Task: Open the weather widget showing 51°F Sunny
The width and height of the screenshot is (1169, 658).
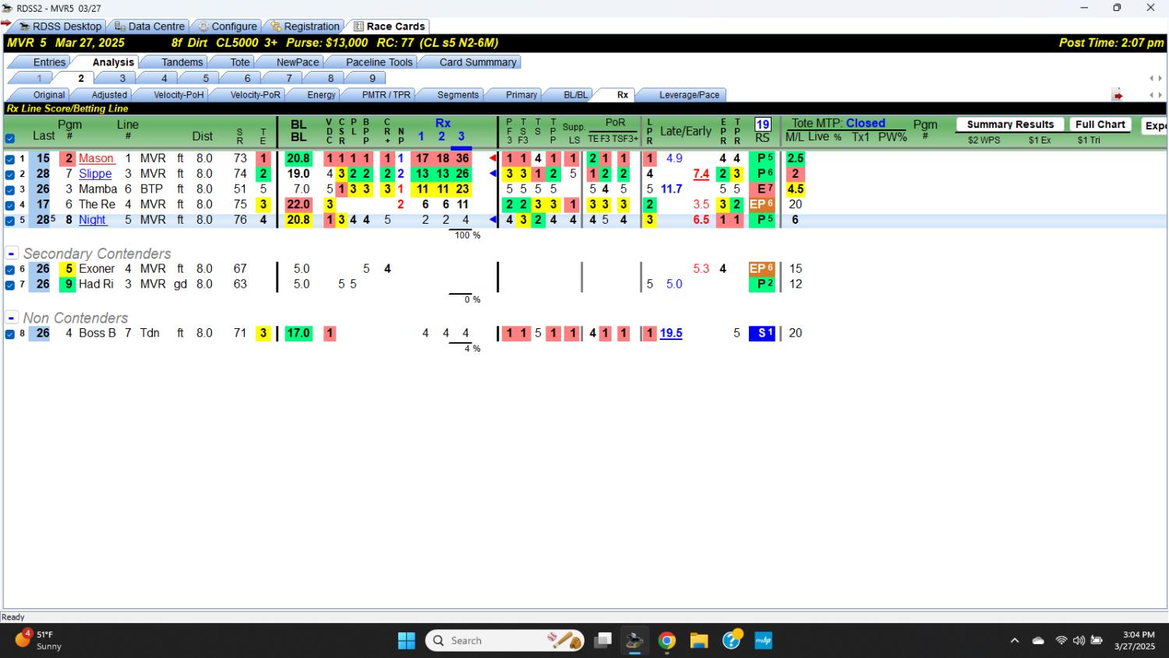Action: pyautogui.click(x=39, y=641)
